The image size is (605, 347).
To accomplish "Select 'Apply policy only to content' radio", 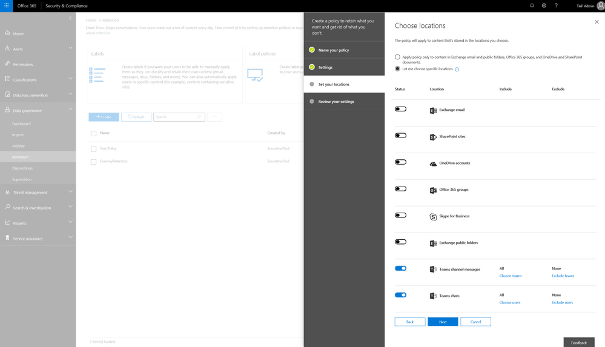I will [397, 57].
